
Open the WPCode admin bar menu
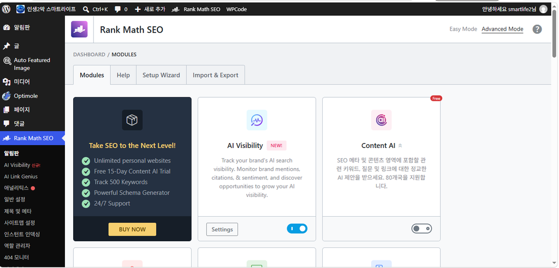click(x=236, y=9)
